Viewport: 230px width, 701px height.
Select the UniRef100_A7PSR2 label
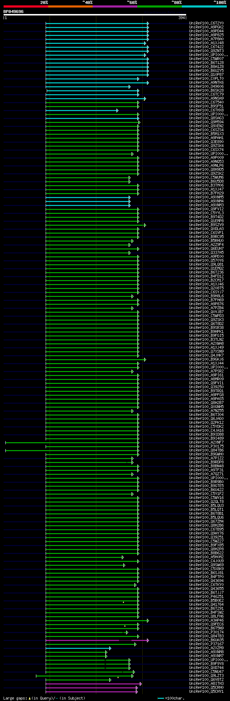pyautogui.click(x=206, y=371)
